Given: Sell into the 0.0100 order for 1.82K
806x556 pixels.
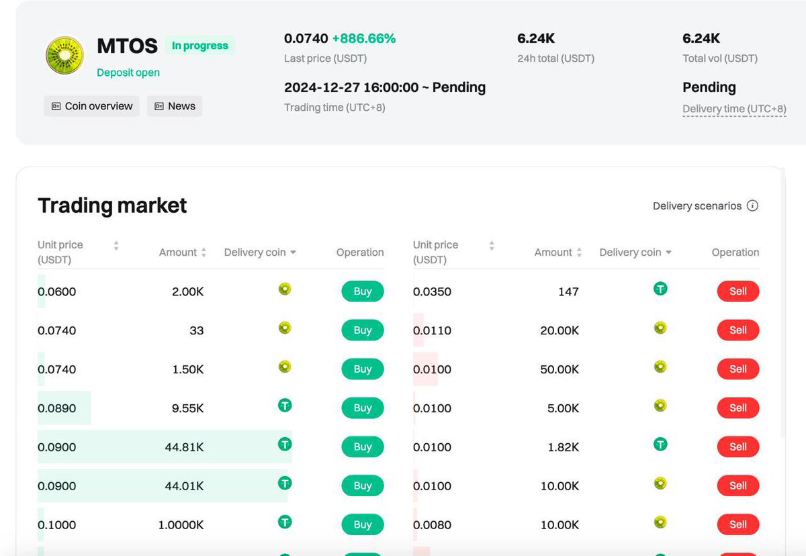Looking at the screenshot, I should pyautogui.click(x=738, y=447).
